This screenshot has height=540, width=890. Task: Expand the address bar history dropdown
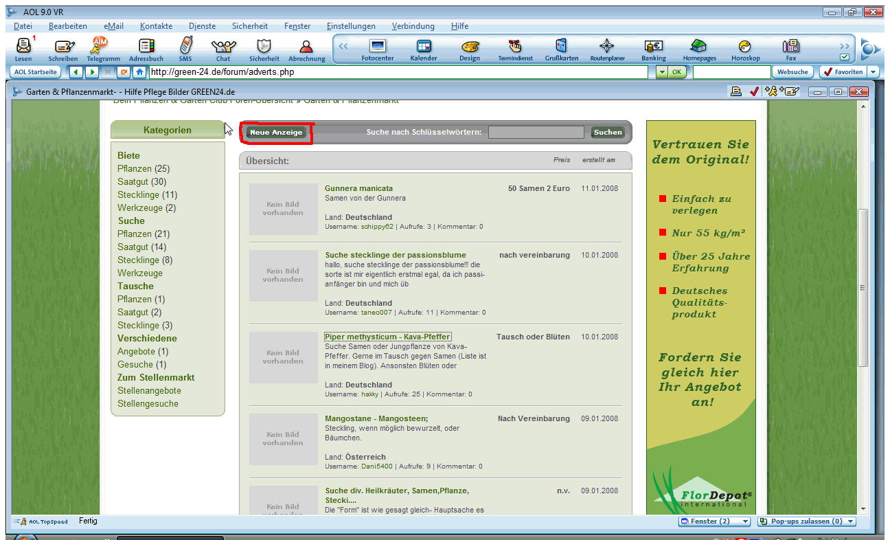661,71
